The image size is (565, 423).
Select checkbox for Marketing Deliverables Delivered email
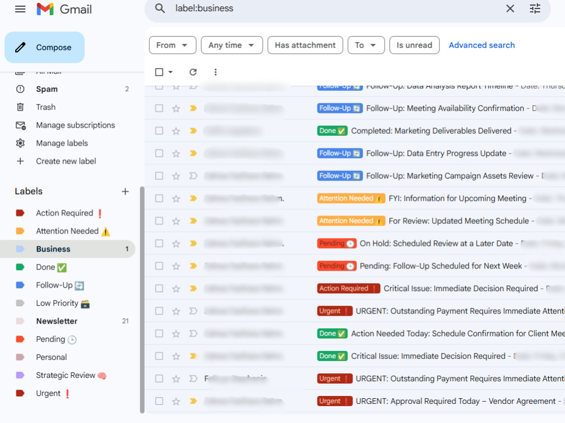(x=159, y=131)
